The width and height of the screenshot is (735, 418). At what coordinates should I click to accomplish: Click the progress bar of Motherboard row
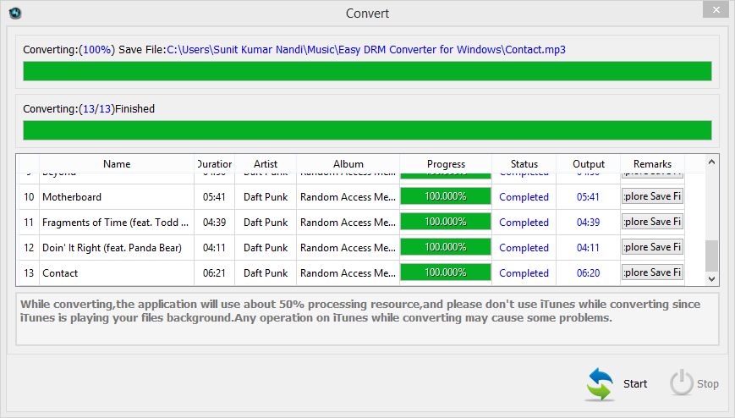click(445, 196)
